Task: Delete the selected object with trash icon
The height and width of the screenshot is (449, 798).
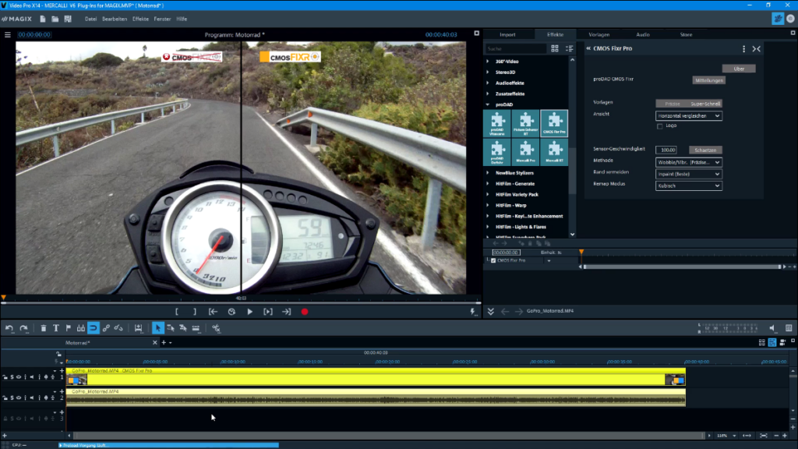Action: tap(44, 328)
